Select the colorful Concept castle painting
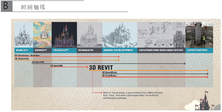 (x=42, y=35)
